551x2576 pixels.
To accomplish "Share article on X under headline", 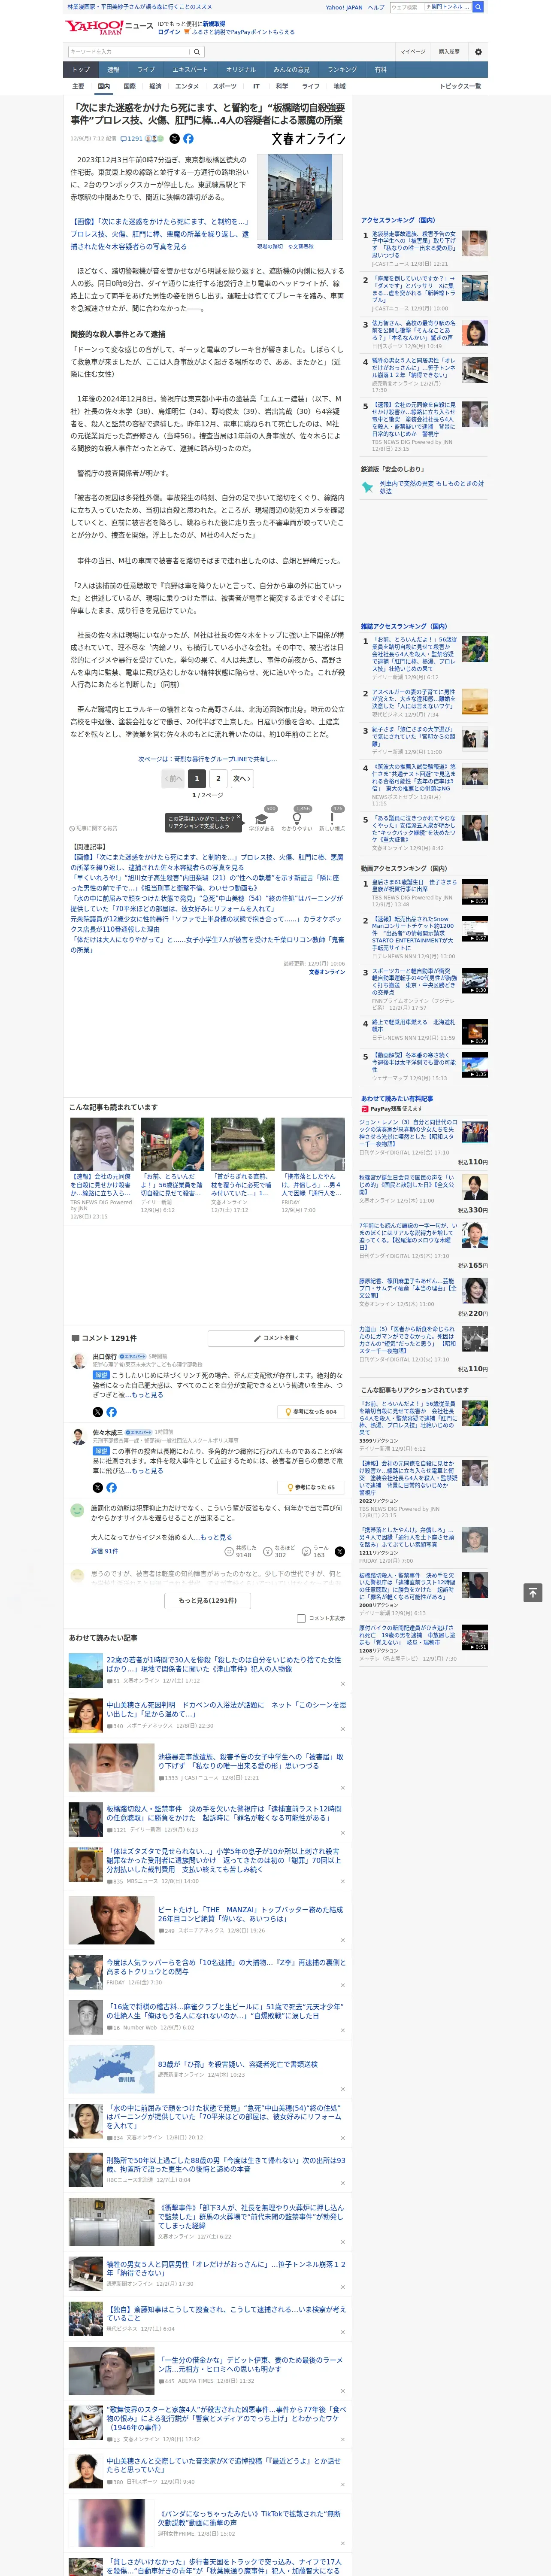I will tap(175, 139).
